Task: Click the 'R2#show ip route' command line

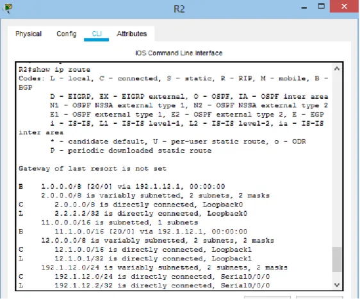Action: pyautogui.click(x=54, y=70)
